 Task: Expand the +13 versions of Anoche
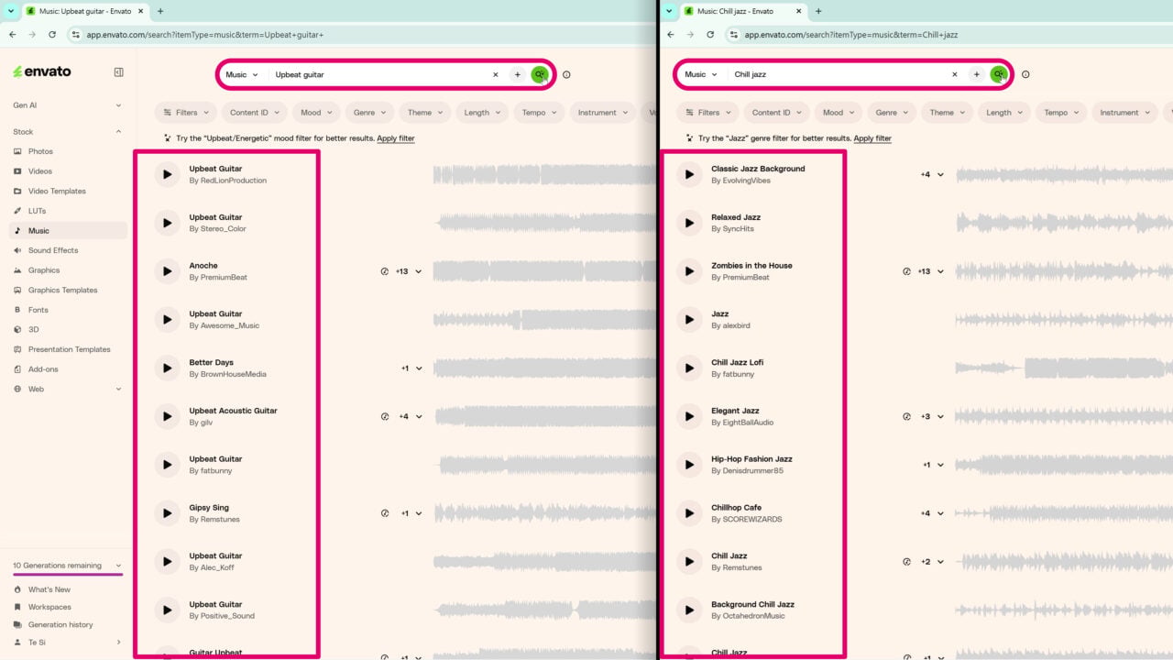(x=409, y=271)
